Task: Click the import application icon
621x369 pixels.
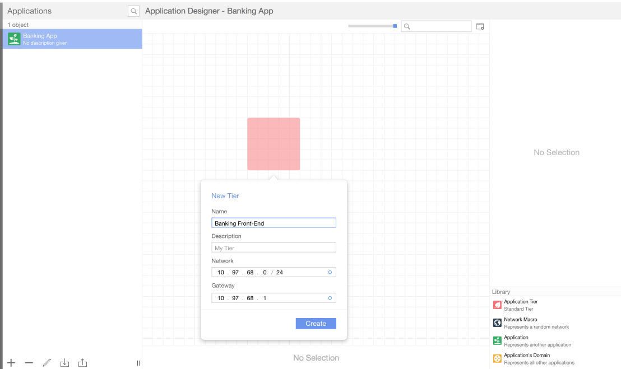Action: coord(64,363)
